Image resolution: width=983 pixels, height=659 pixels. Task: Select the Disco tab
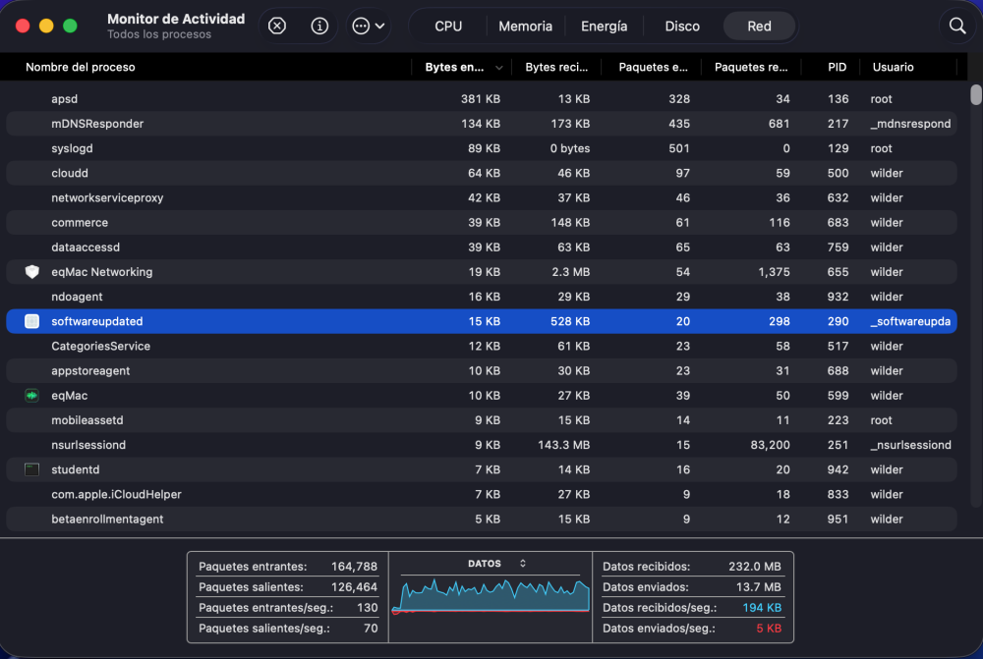682,27
